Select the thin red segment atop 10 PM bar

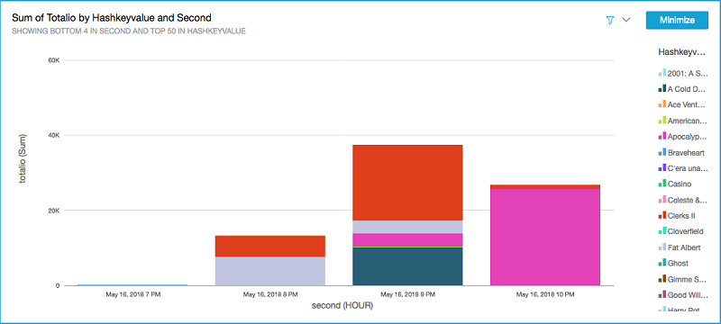pos(545,187)
